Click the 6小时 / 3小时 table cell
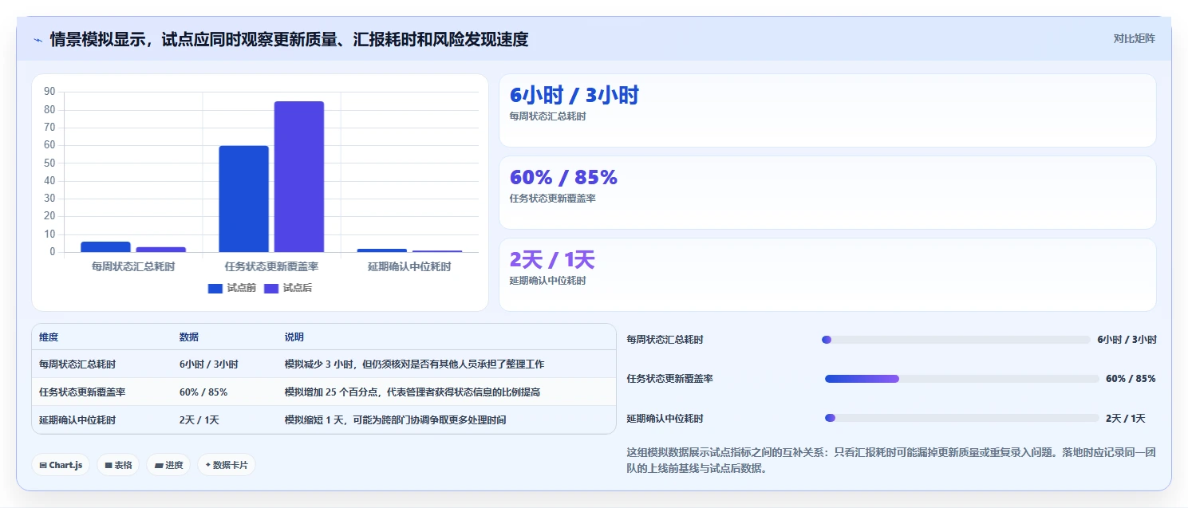This screenshot has height=508, width=1188. (x=209, y=364)
